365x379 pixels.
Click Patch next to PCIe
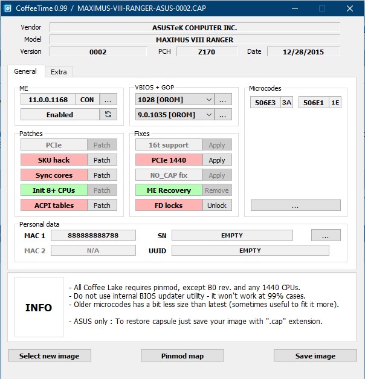click(102, 145)
